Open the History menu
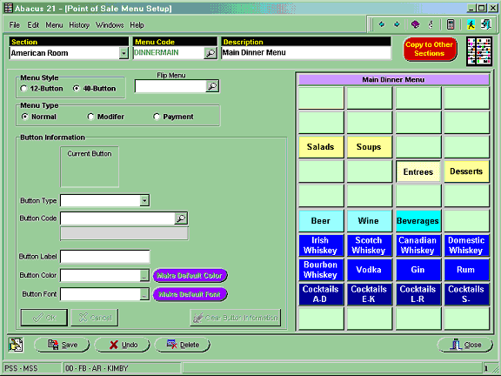Screen dimensions: 501x376 [x=79, y=25]
